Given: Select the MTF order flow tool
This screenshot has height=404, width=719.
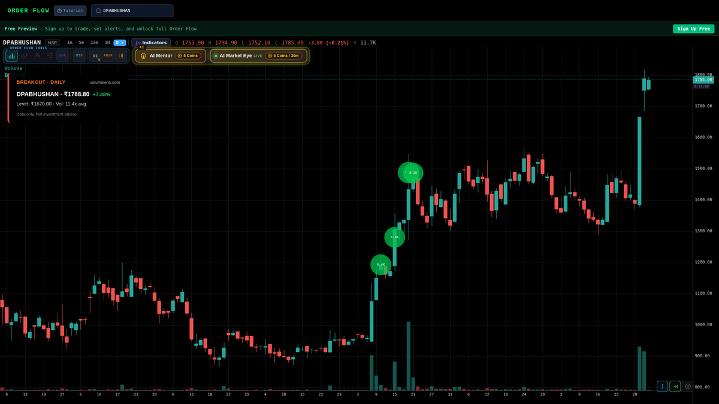Looking at the screenshot, I should pyautogui.click(x=79, y=56).
